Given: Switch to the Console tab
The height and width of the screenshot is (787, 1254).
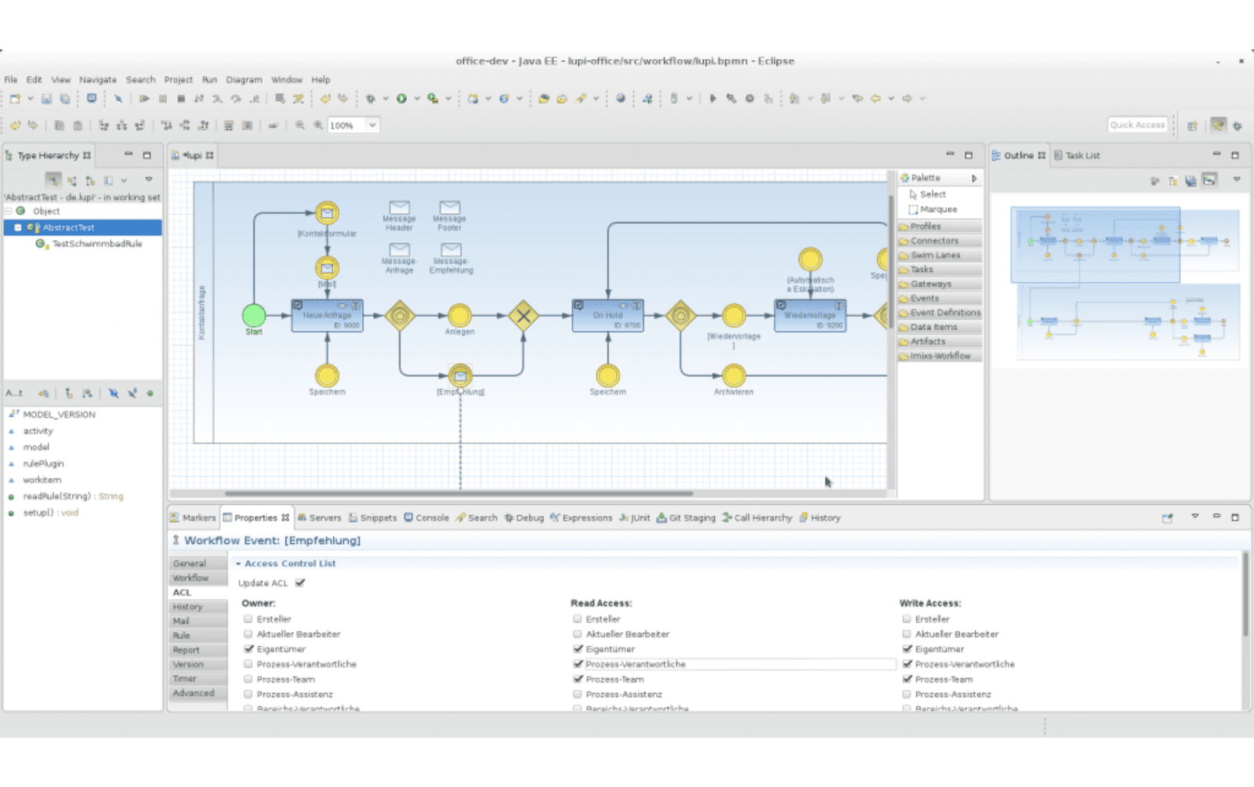Looking at the screenshot, I should click(426, 518).
